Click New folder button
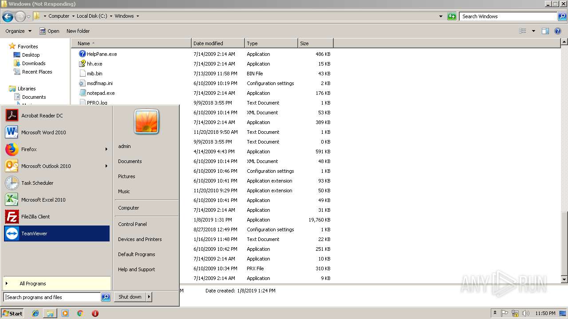568x319 pixels. [x=78, y=31]
